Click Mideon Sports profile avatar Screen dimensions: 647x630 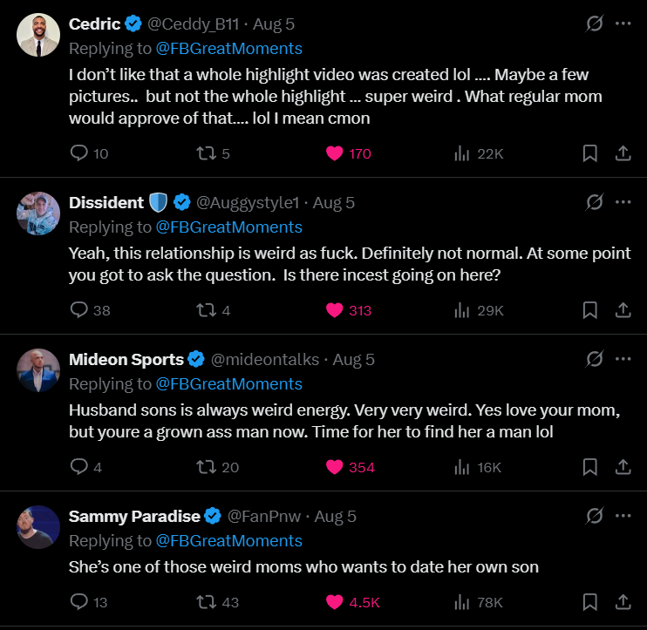[x=38, y=370]
